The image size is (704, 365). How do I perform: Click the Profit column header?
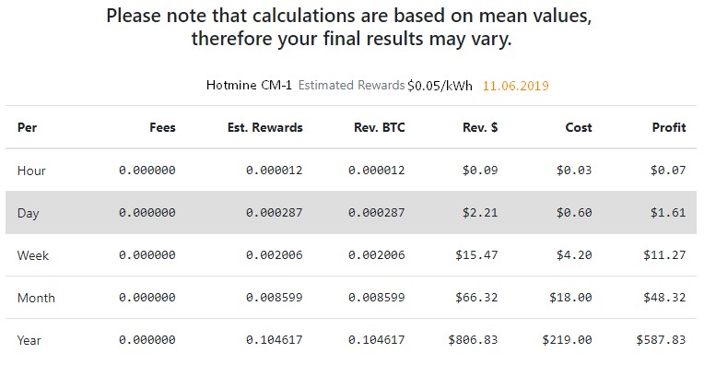(669, 127)
